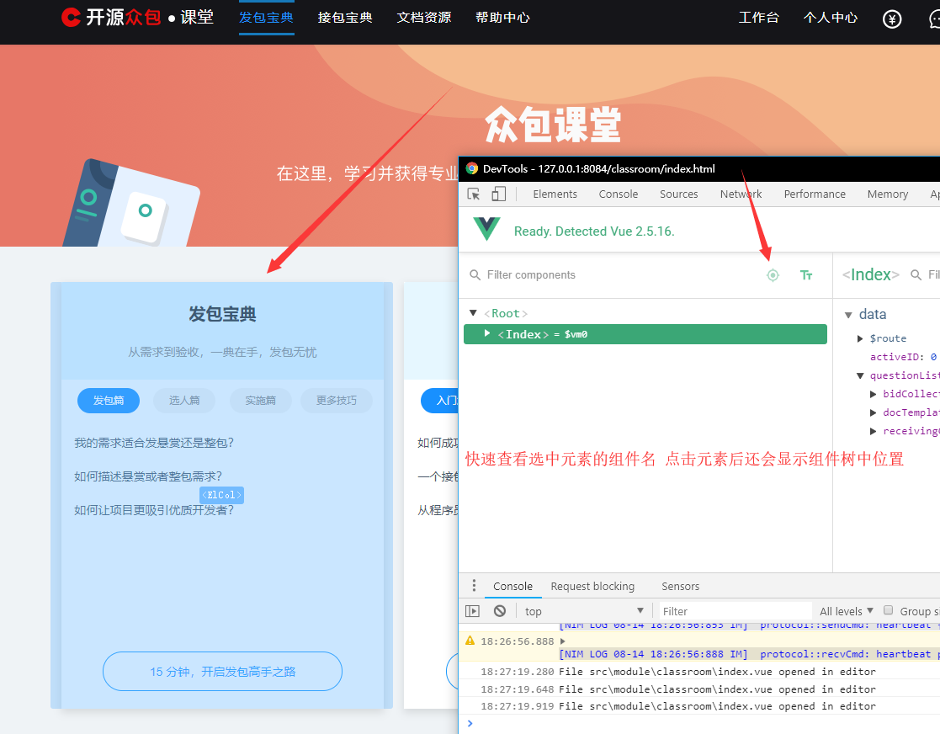Open 帮助中心 in the site navigation

click(x=502, y=18)
